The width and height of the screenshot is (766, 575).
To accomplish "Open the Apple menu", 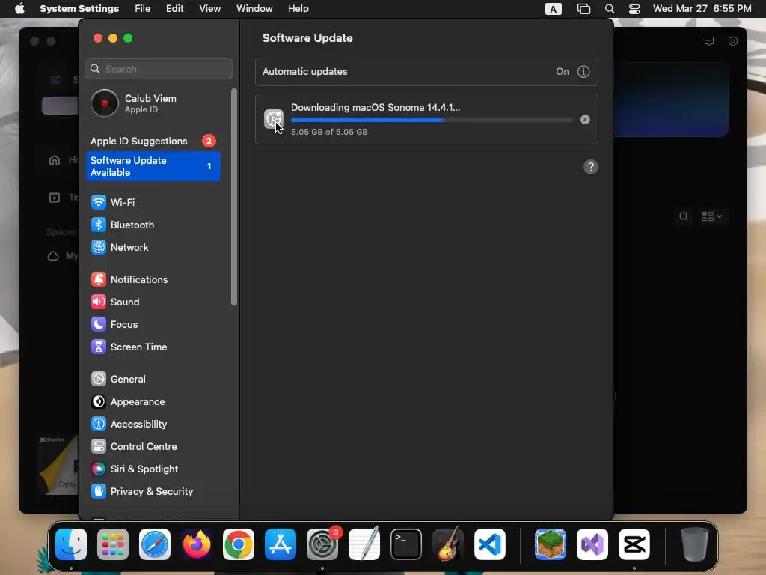I will tap(19, 9).
